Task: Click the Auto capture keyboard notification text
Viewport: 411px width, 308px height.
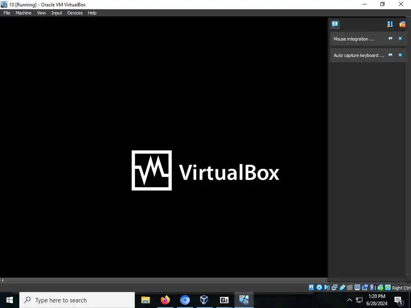Action: coord(358,55)
